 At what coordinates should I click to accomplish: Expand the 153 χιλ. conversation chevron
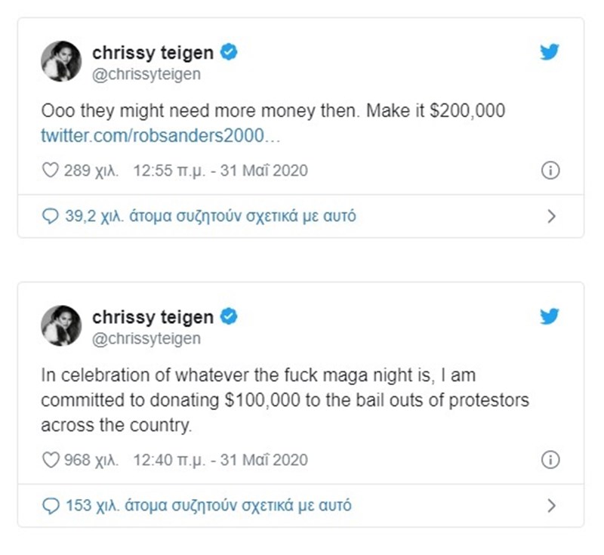(550, 505)
